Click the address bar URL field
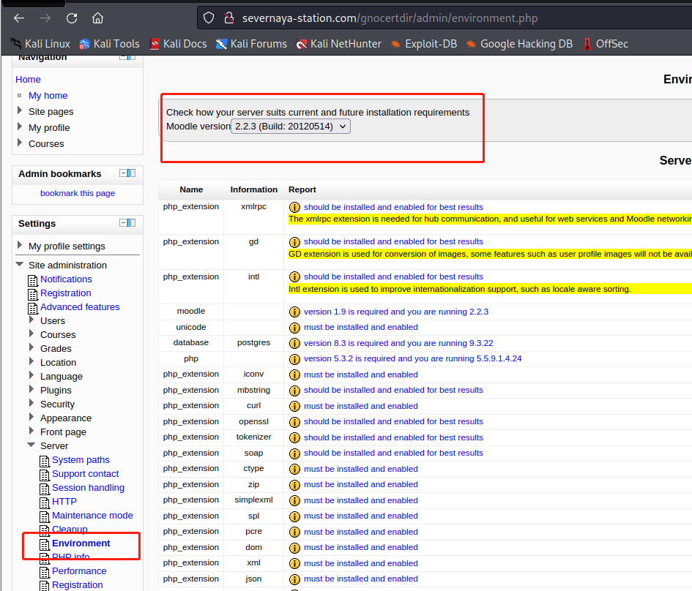This screenshot has width=692, height=591. point(444,18)
